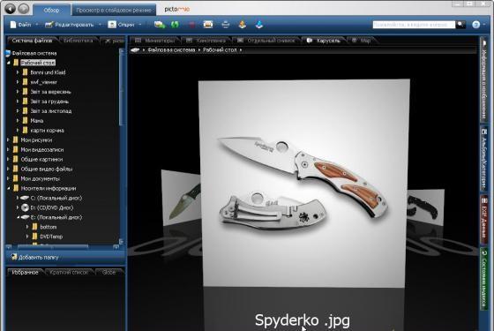Screen dimensions: 494x331
Task: Go forward with the round forward arrow
Action: (23, 9)
